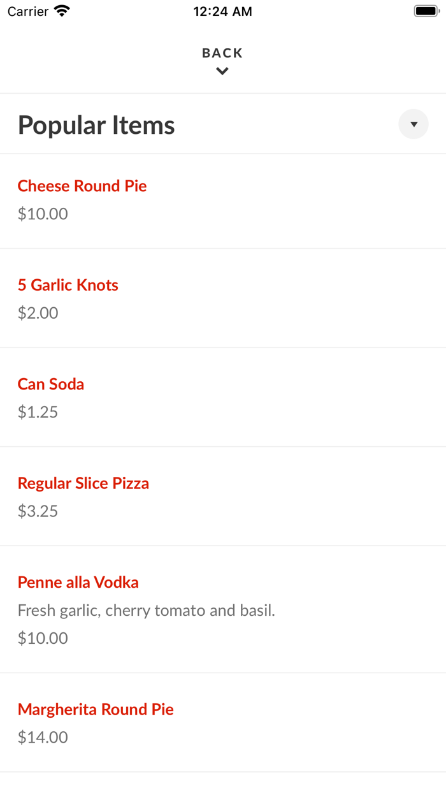Select Penne alla Vodka
The width and height of the screenshot is (446, 793).
(x=78, y=582)
